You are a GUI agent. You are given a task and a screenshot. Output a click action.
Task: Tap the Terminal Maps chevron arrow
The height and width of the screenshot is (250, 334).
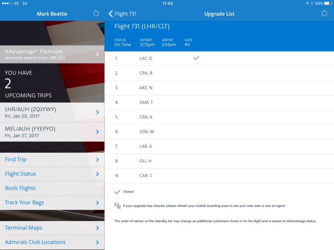click(x=97, y=228)
